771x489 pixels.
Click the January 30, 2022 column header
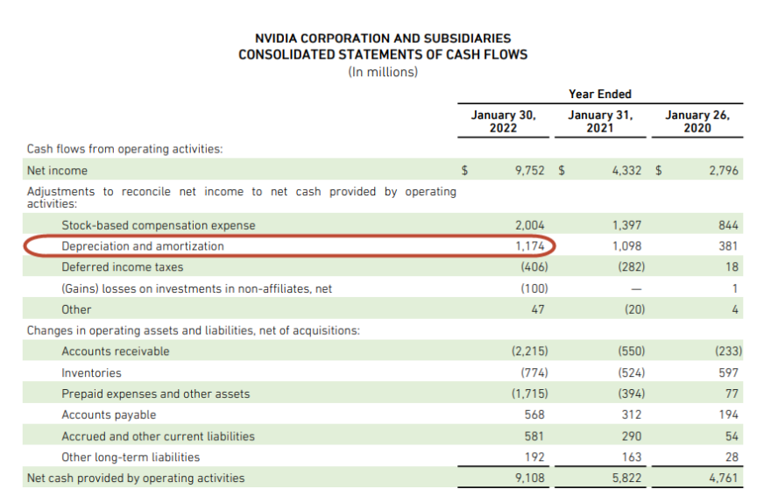pos(503,121)
